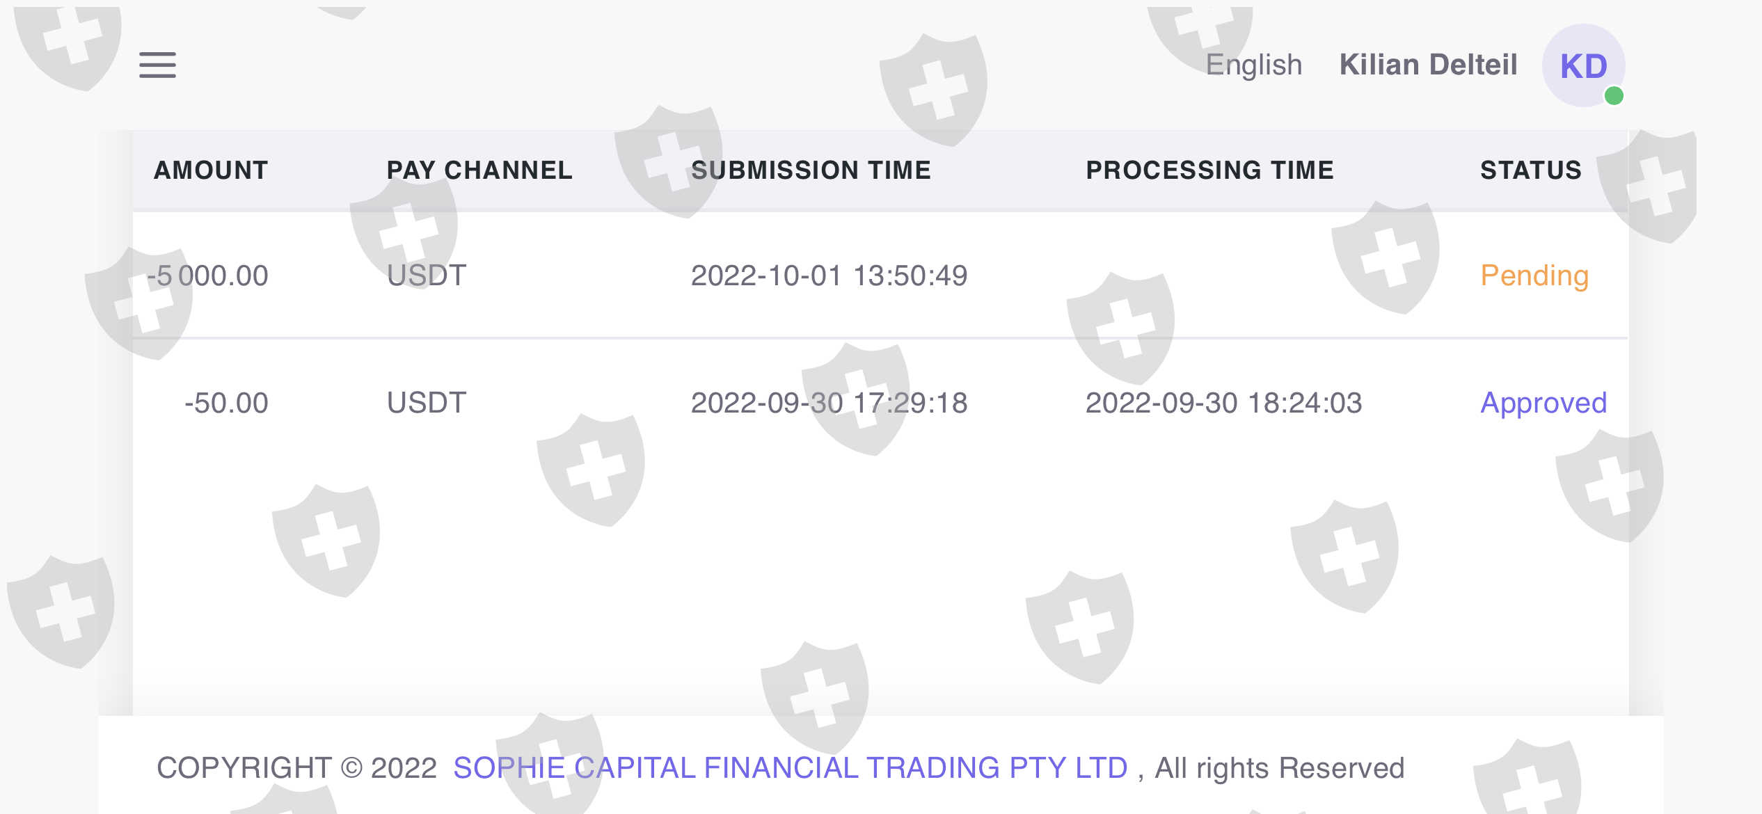
Task: Open the English language selector
Action: click(1253, 65)
